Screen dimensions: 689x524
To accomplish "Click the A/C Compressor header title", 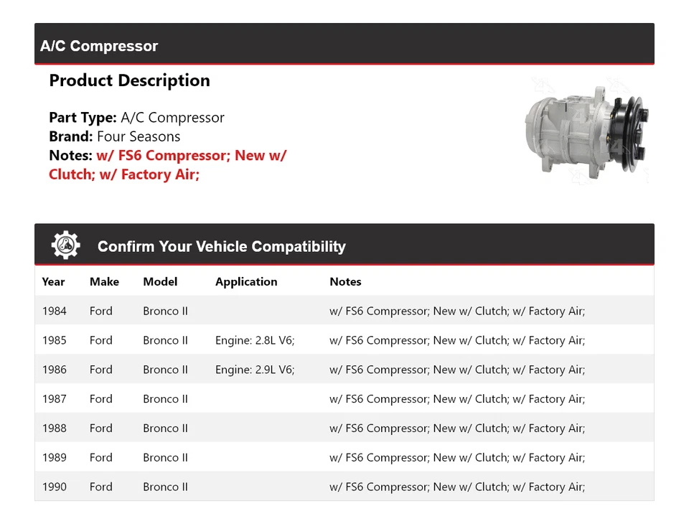I will [x=99, y=46].
